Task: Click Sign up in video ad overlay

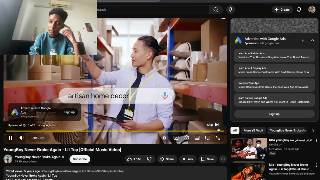Action: click(69, 112)
